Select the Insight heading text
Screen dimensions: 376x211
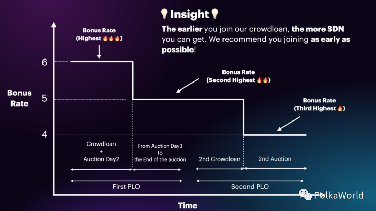click(189, 14)
